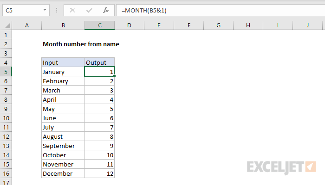Screen dimensions: 325x185
Task: Select the February cell
Action: [x=63, y=81]
